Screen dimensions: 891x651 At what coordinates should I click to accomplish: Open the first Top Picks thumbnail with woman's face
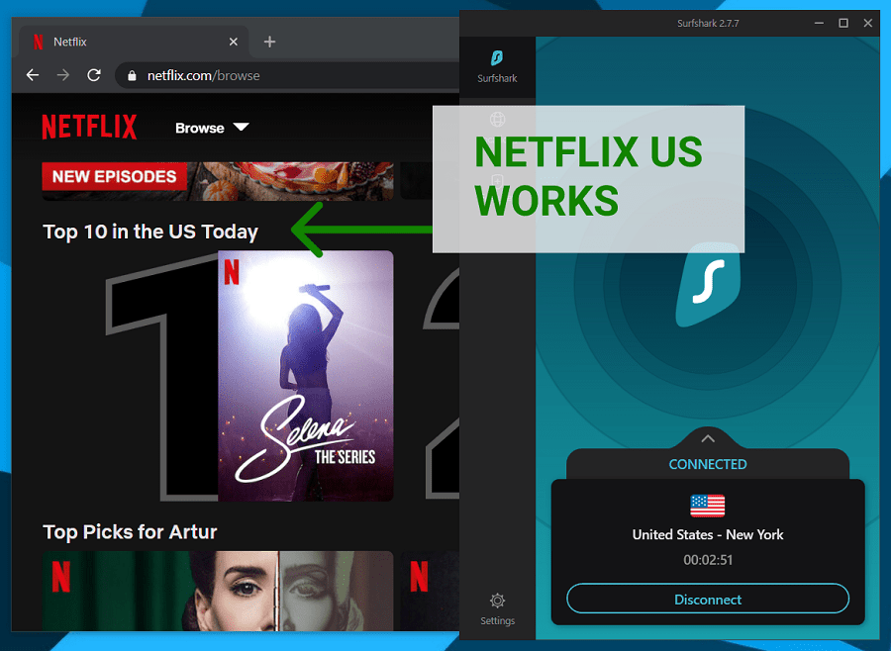click(x=218, y=591)
